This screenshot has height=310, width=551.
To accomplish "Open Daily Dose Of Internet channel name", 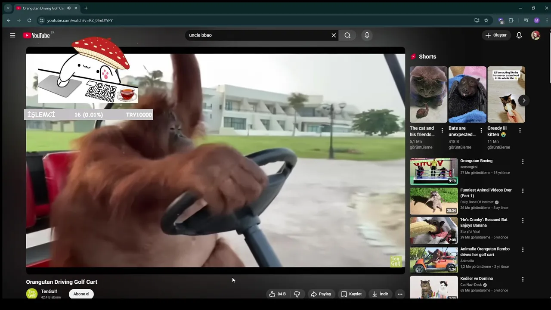I will pyautogui.click(x=477, y=202).
